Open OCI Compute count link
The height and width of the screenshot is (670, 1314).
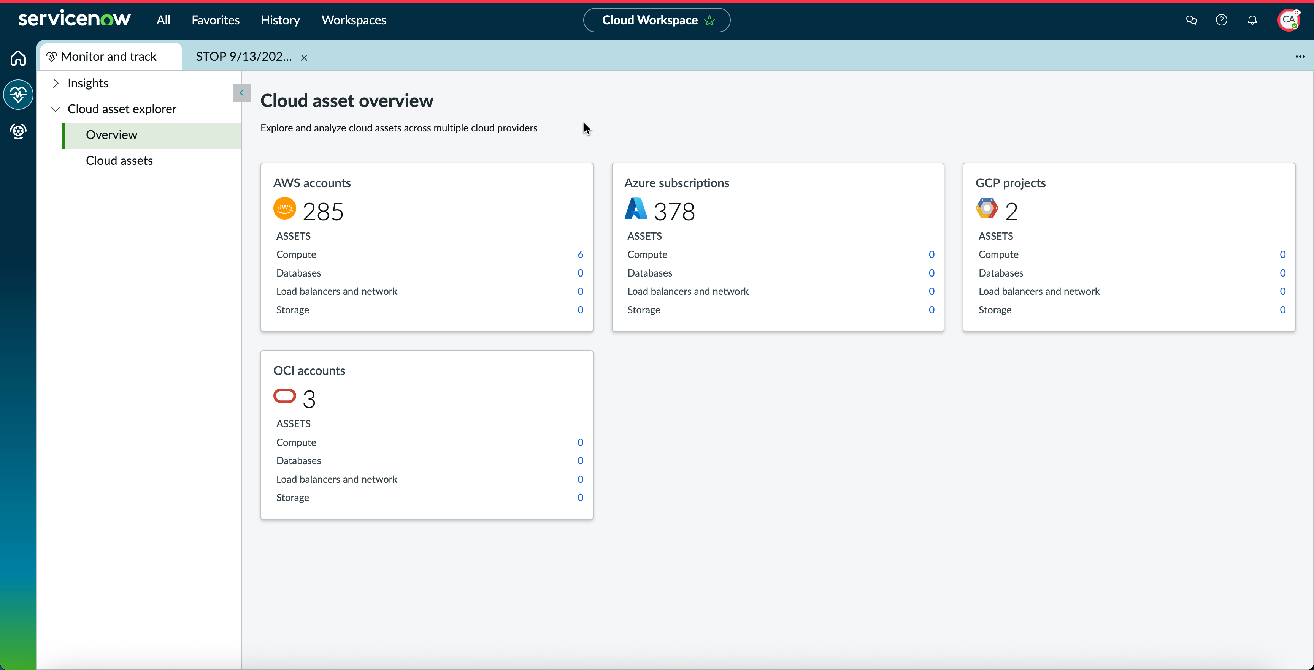(x=581, y=442)
